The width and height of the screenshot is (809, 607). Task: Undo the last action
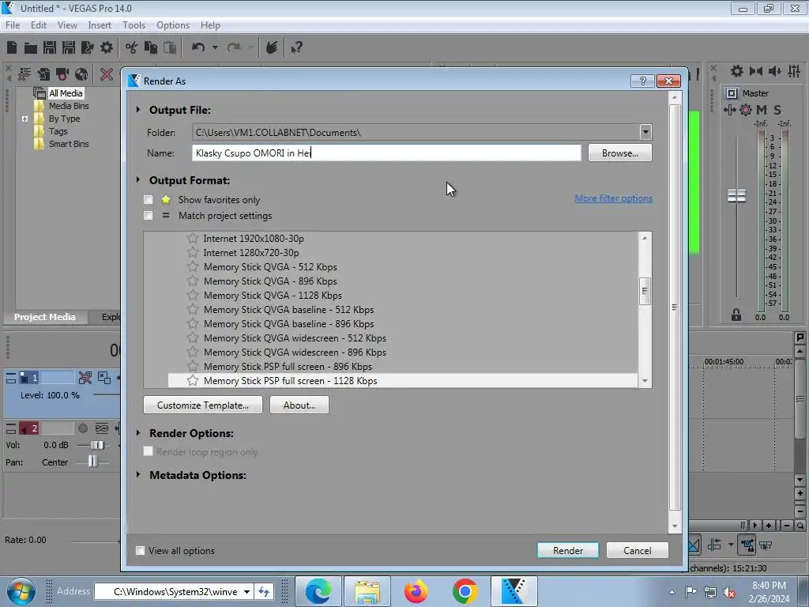(198, 47)
